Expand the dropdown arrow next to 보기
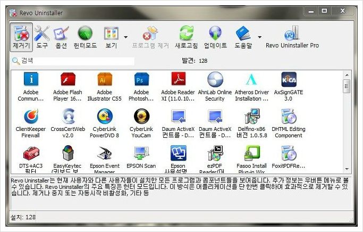 (126, 37)
